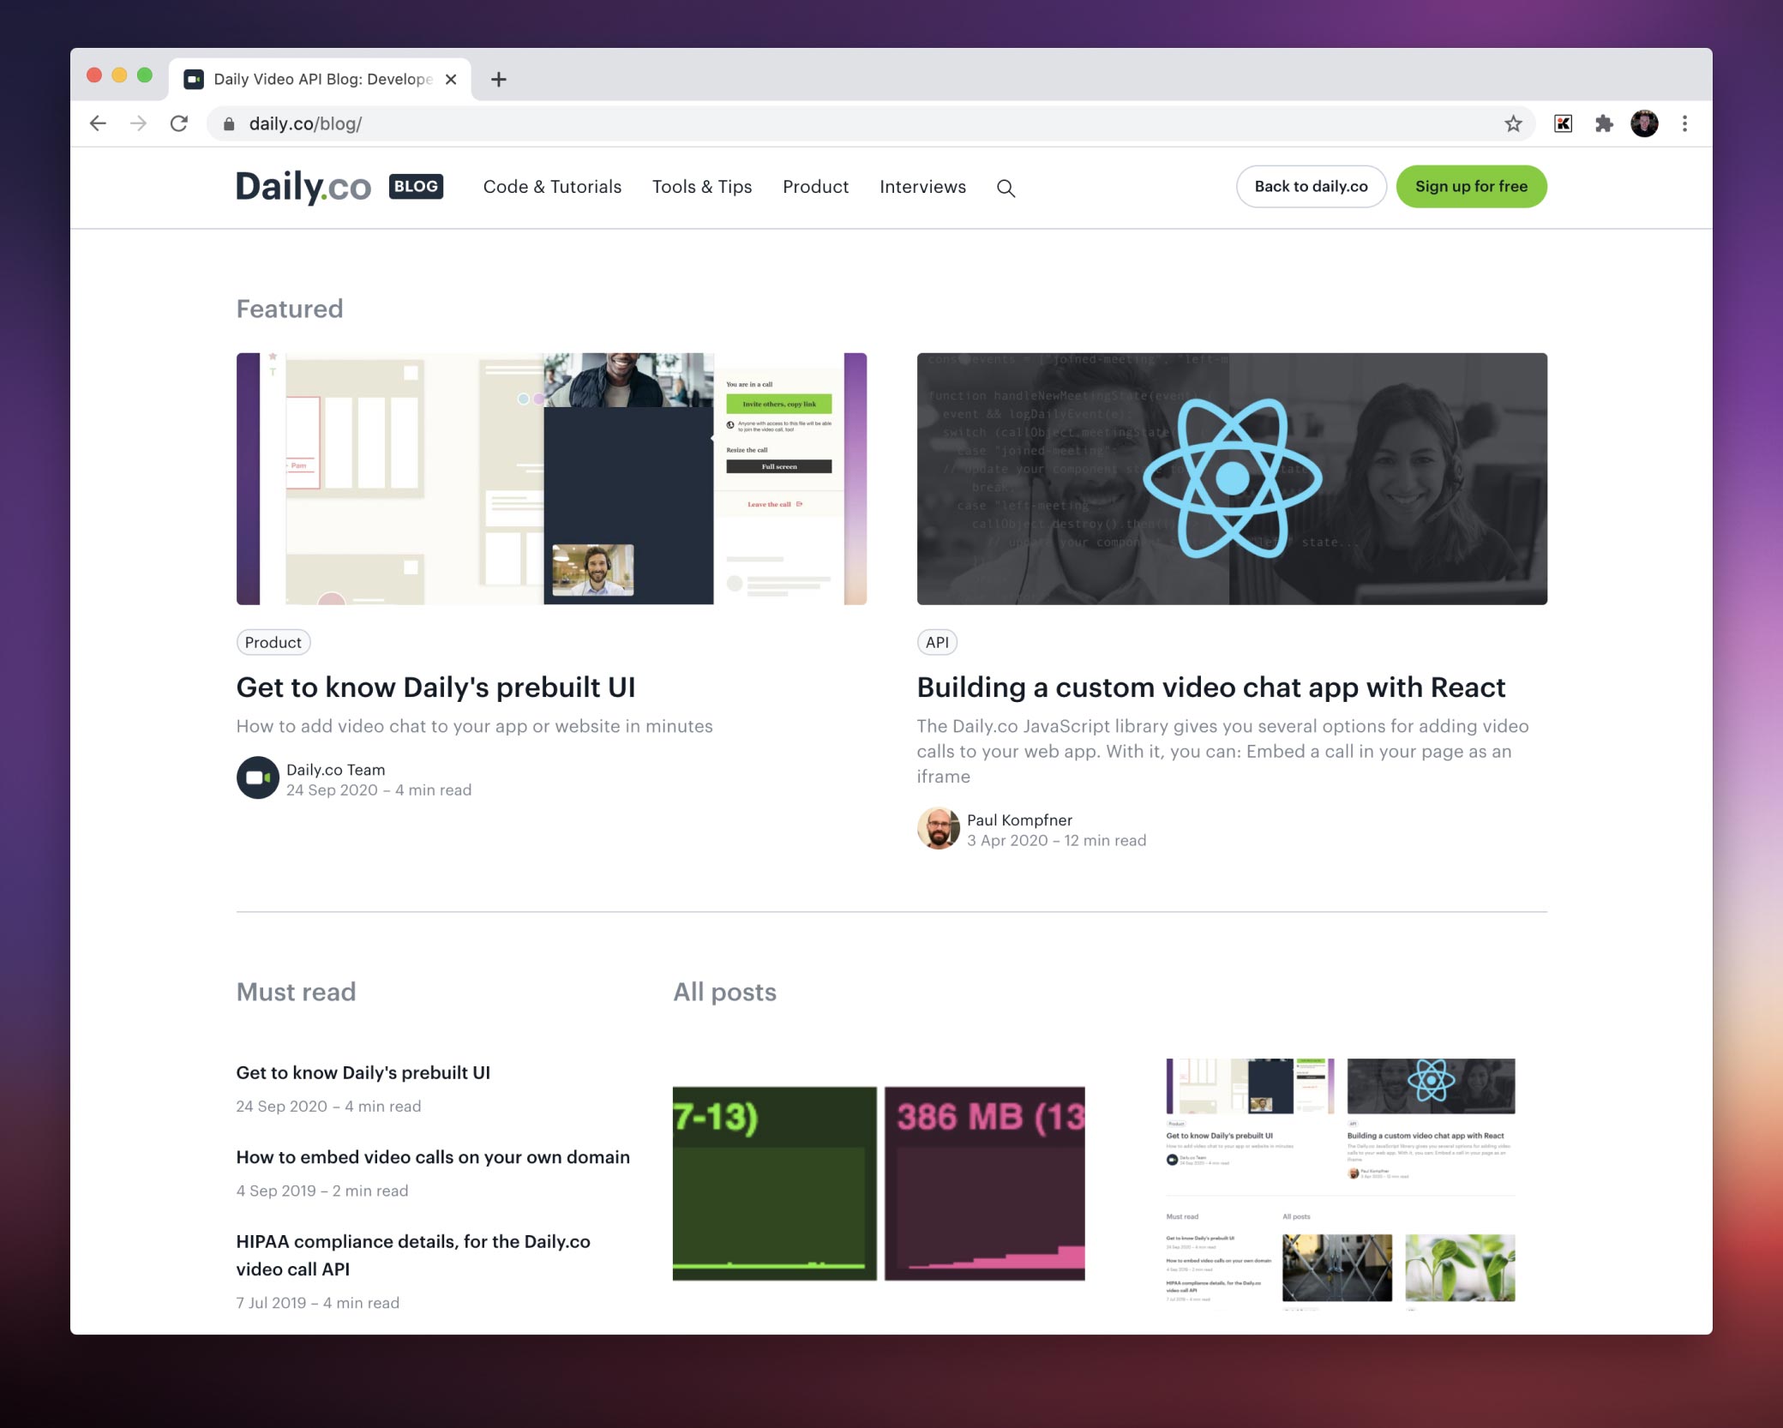1783x1428 pixels.
Task: Click the 'Tools & Tips' navigation link
Action: tap(702, 187)
